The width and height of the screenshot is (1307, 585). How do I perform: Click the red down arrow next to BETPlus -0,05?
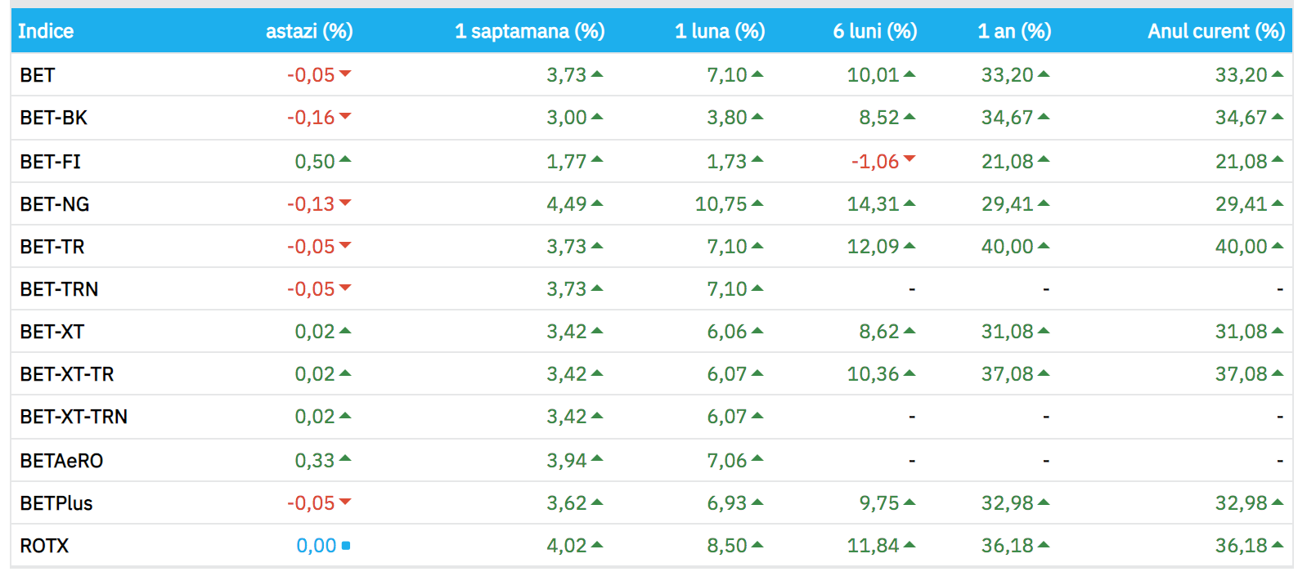point(345,502)
